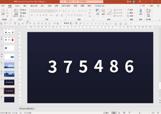Viewport: 161px width, 114px height.
Task: Click the Cut scissors icon in Clipboard group
Action: click(x=7, y=10)
